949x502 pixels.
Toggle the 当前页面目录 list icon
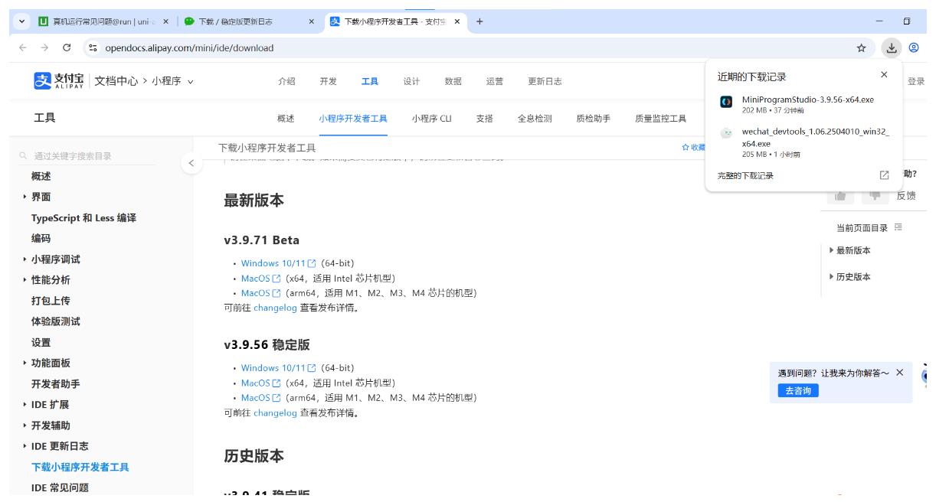pos(898,227)
